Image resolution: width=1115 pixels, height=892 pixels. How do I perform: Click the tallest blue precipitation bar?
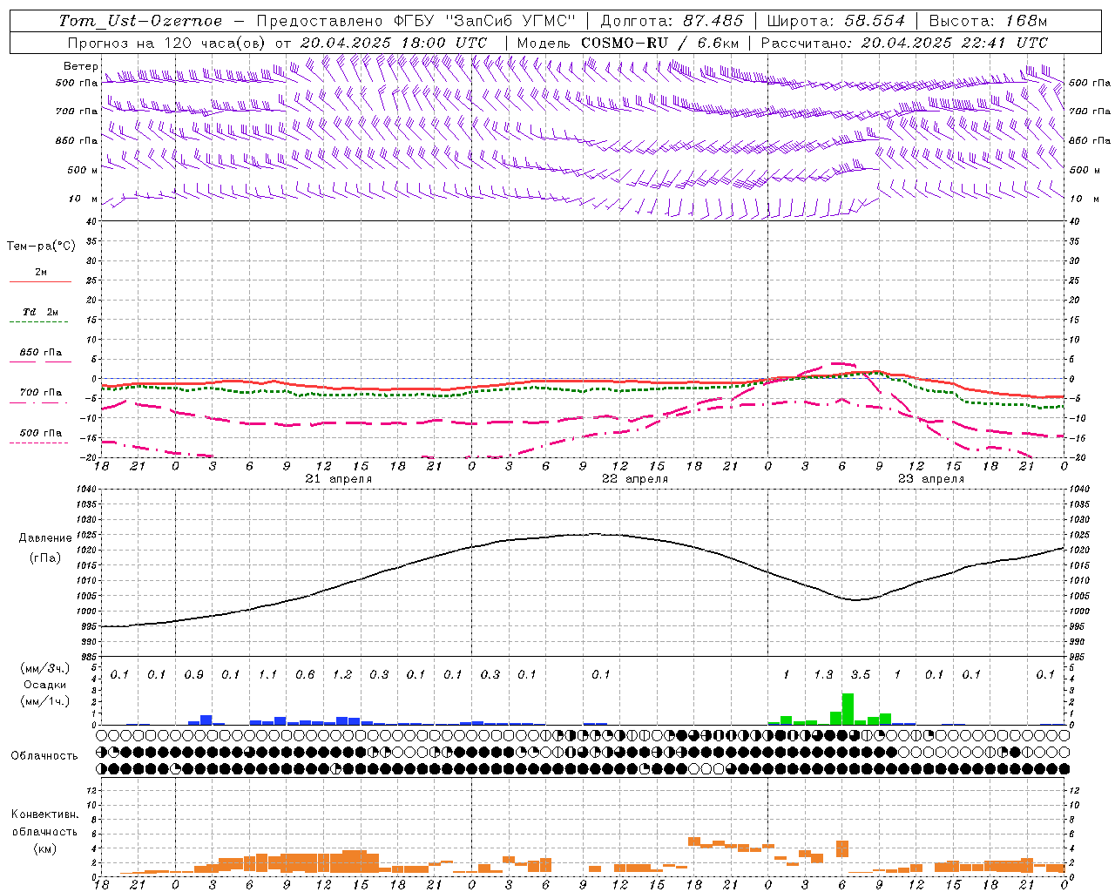pyautogui.click(x=206, y=720)
